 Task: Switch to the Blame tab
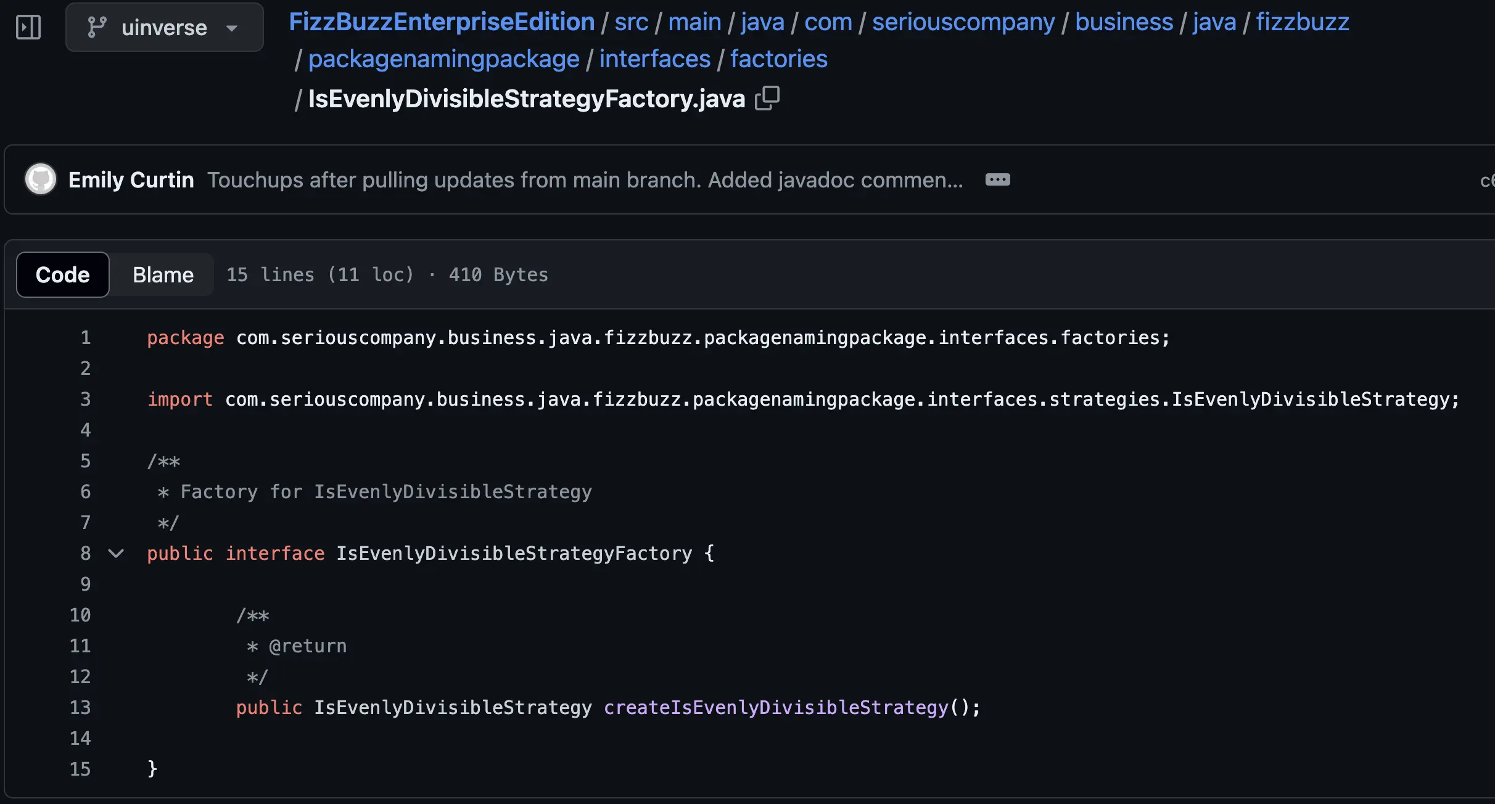(163, 273)
